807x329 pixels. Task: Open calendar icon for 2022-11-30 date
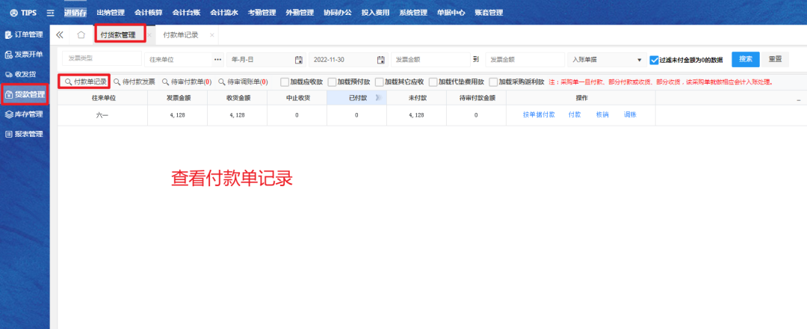tap(380, 60)
